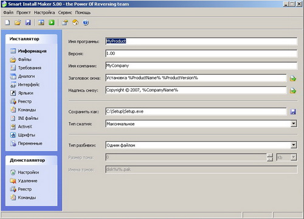Click the Build installer toolbar icon
Viewport: 304px width, 219px height.
[x=41, y=23]
